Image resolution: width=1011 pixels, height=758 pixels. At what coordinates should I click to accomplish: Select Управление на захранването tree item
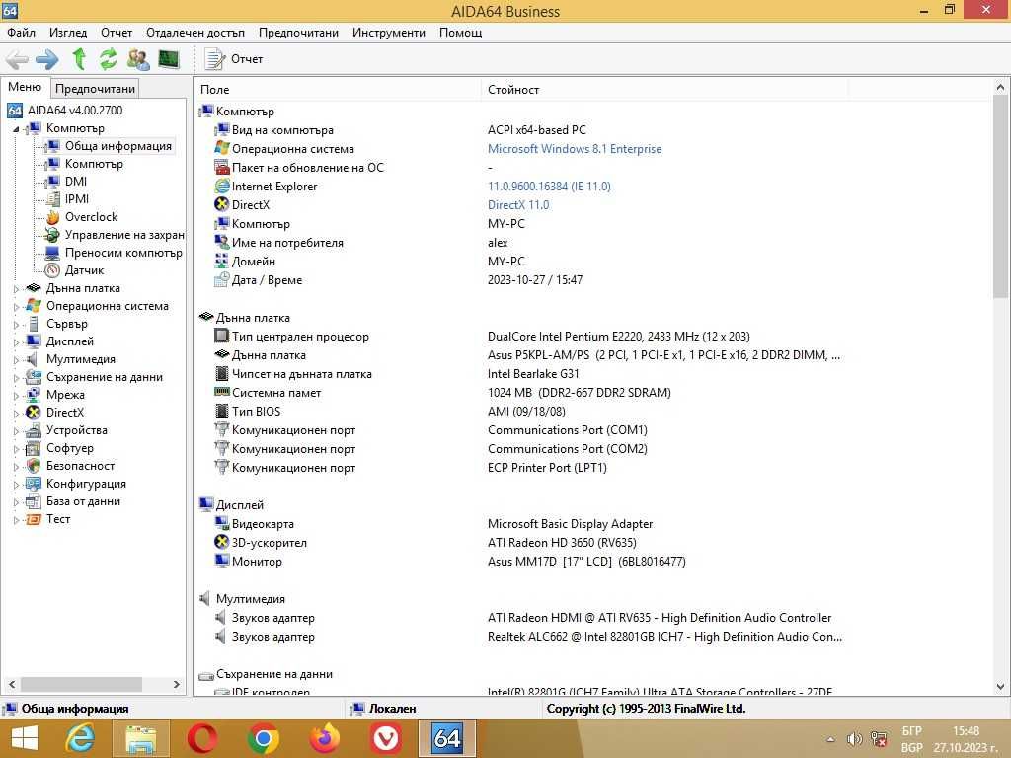(124, 235)
